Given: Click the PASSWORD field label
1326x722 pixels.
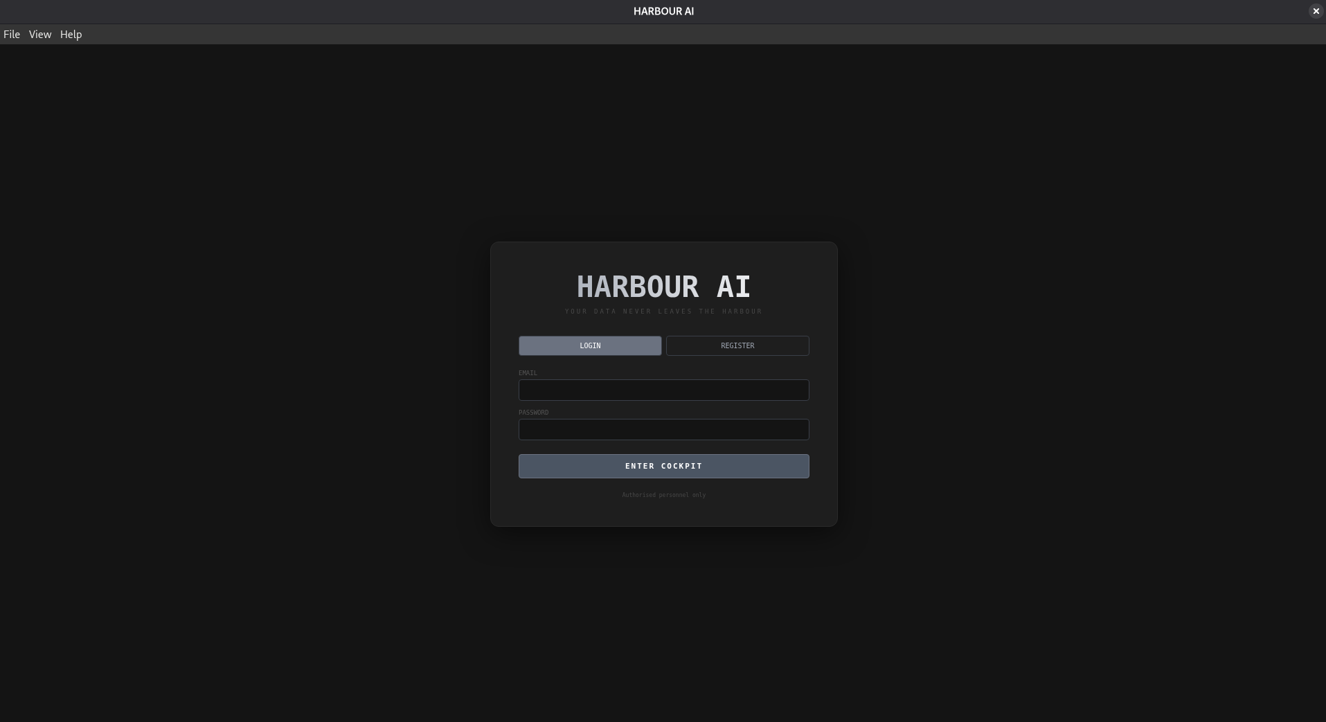Looking at the screenshot, I should pyautogui.click(x=533, y=412).
